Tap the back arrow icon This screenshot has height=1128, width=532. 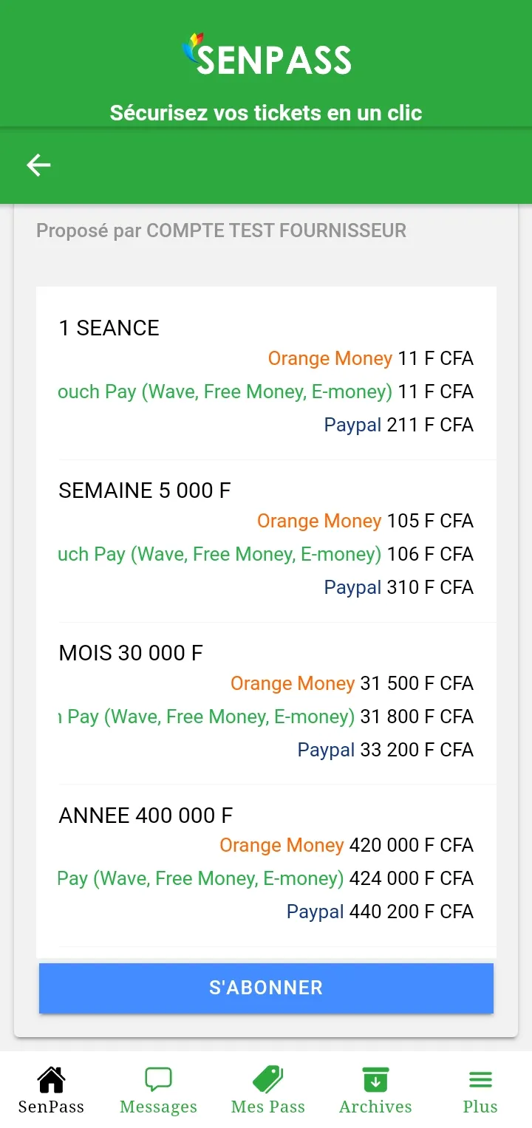click(x=38, y=165)
